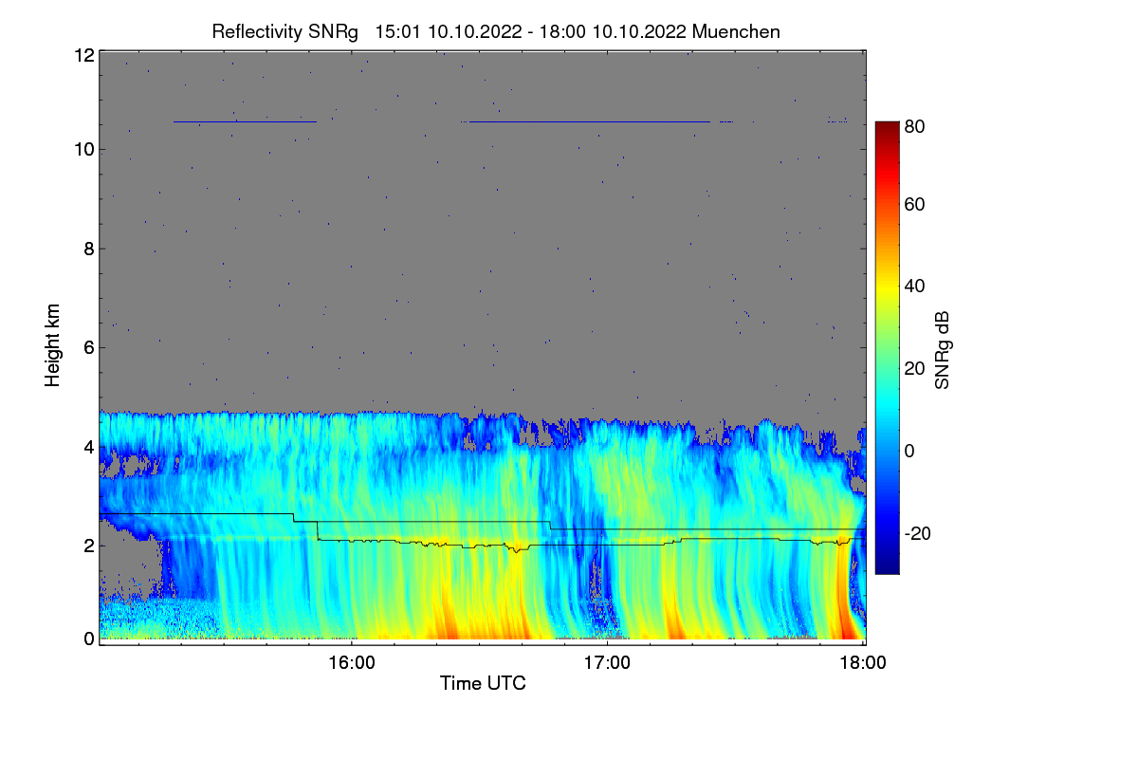Click the yellow region of the colorbar
Viewport: 1138px width, 759px height.
(886, 289)
